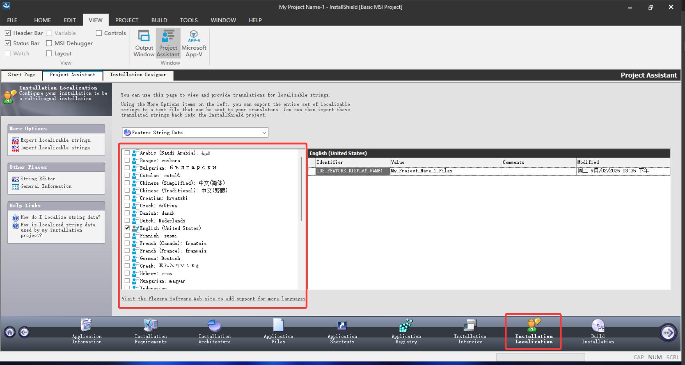Click the Identifier column header

352,162
